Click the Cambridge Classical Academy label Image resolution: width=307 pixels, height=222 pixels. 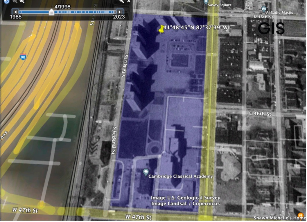tap(181, 176)
